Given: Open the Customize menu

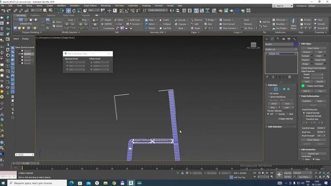Looking at the screenshot, I should coord(133,6).
